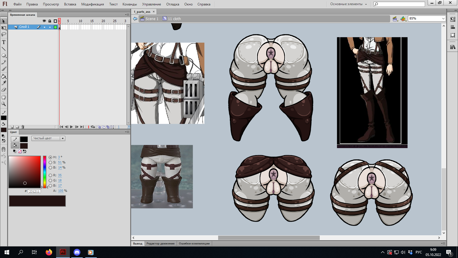The width and height of the screenshot is (458, 258).
Task: Select the Hand tool
Action: point(4,97)
